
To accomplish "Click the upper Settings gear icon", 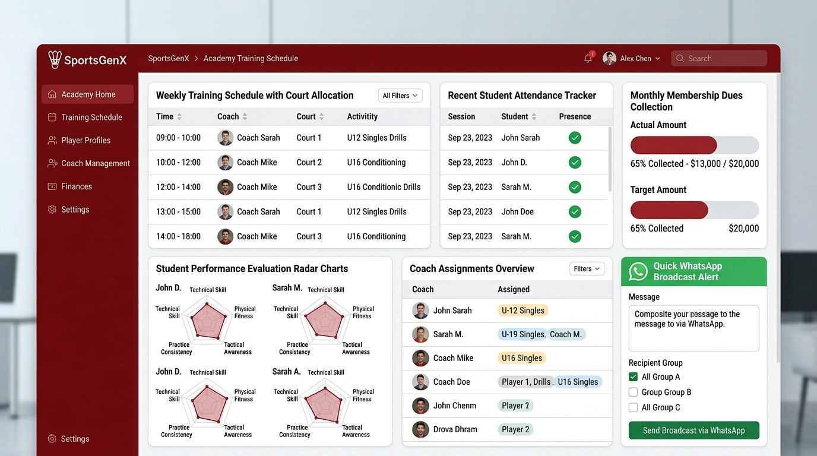I will point(52,210).
